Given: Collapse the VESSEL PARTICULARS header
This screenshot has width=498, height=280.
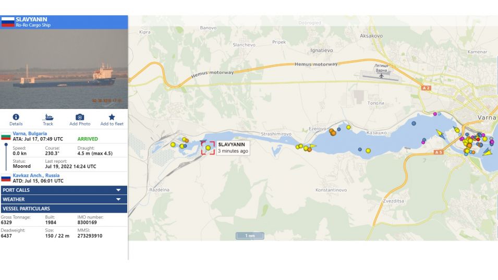Looking at the screenshot, I should pyautogui.click(x=64, y=209).
